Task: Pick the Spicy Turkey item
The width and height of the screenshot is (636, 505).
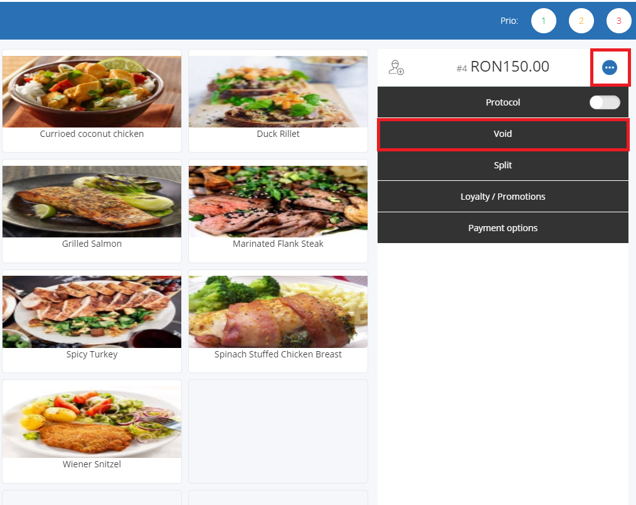Action: 92,321
